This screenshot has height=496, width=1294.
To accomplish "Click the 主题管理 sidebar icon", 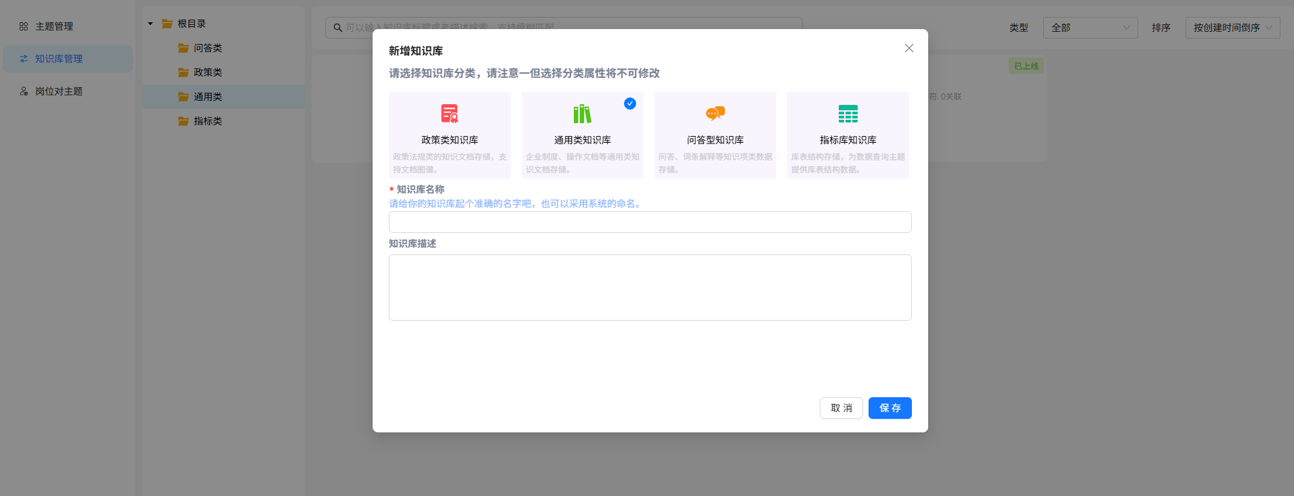I will [x=24, y=26].
